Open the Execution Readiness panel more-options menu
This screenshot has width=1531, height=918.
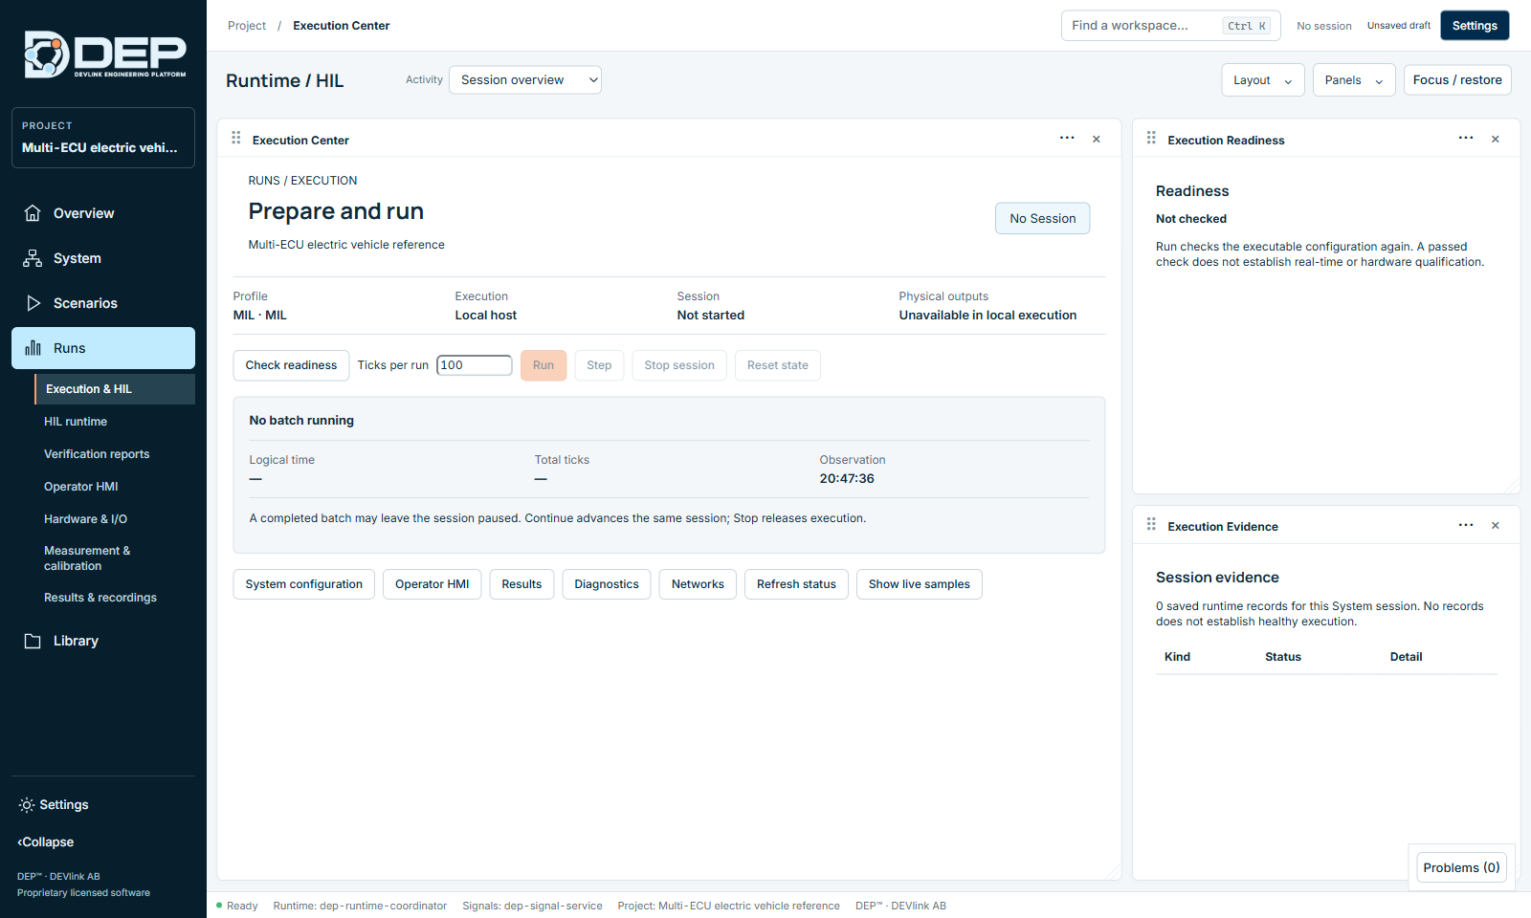pyautogui.click(x=1466, y=139)
